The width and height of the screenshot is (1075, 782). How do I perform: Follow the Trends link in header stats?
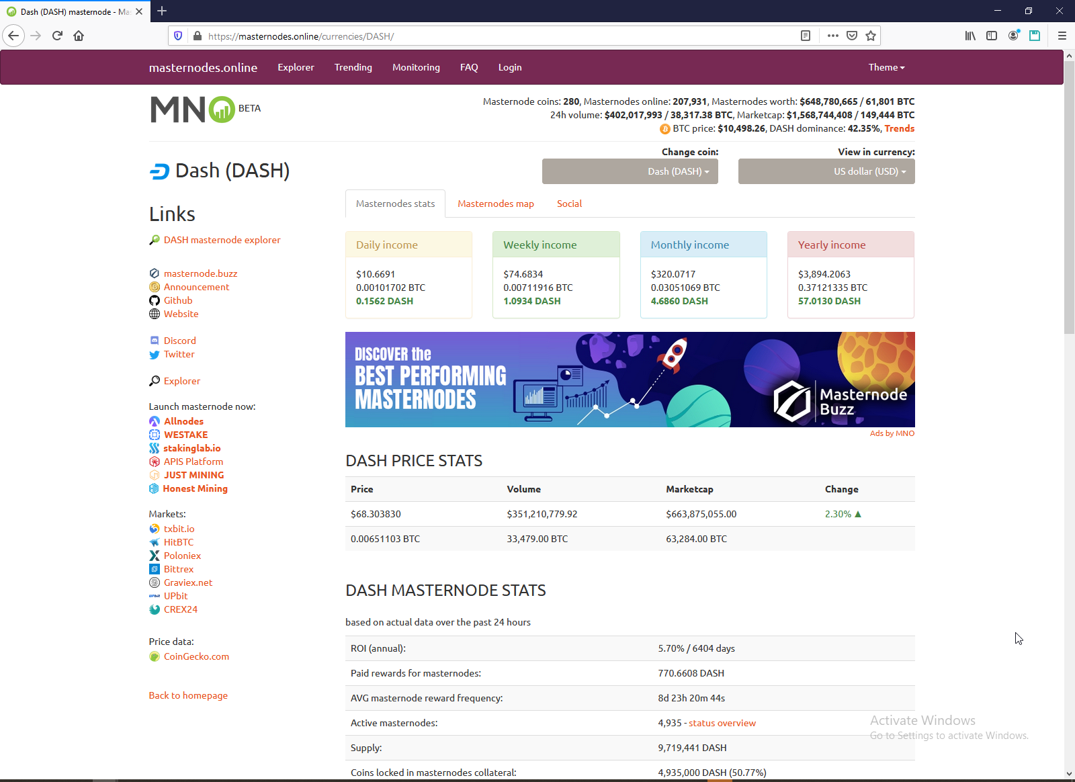coord(900,128)
